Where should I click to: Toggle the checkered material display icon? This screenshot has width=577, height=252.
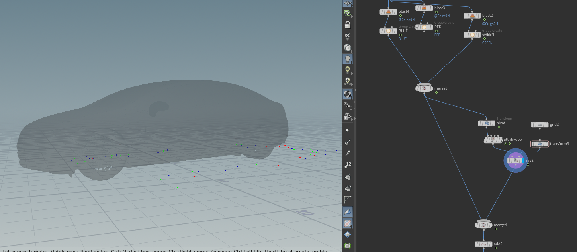348,94
